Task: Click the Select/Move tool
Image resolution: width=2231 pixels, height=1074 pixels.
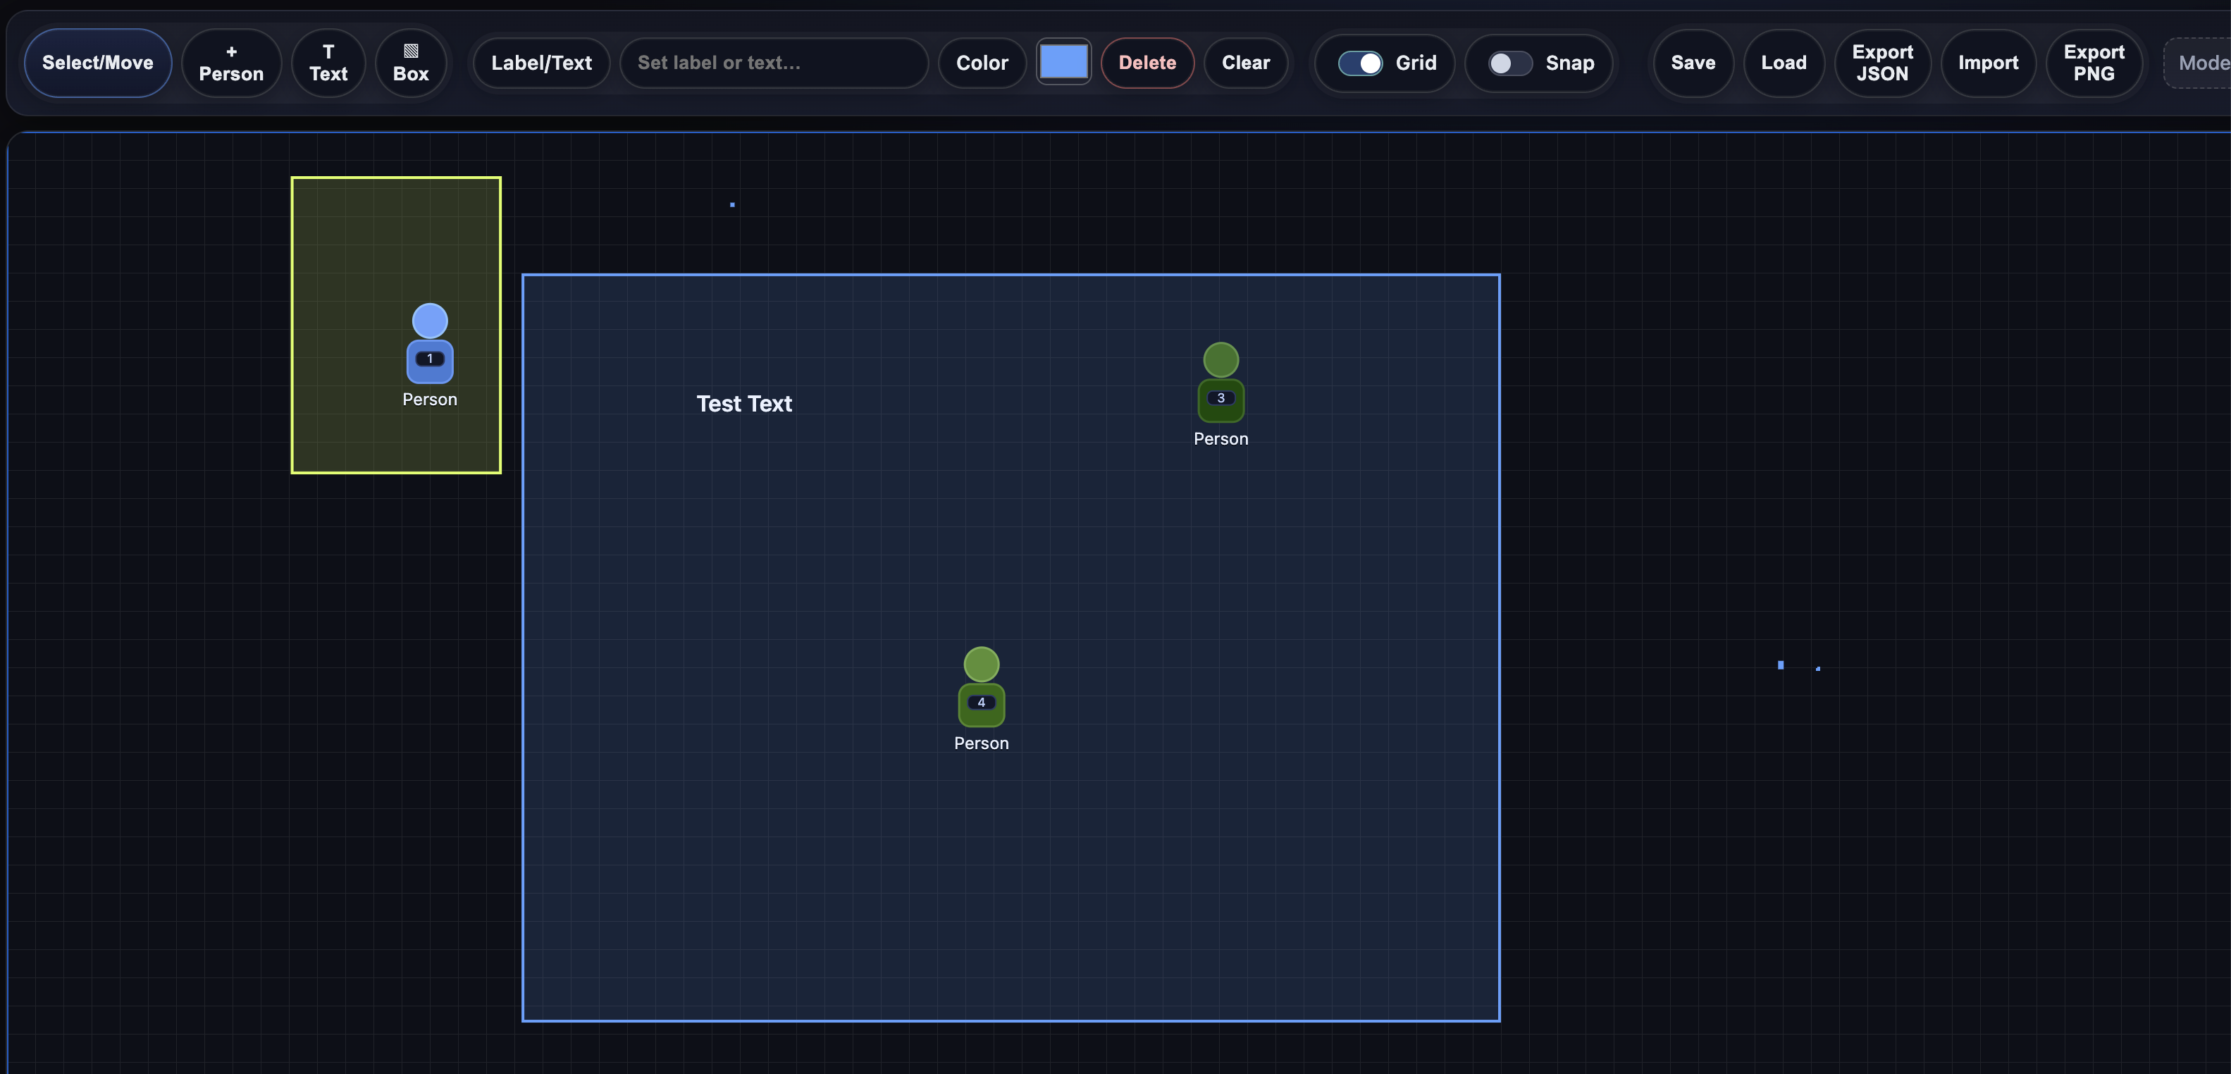Action: tap(98, 62)
